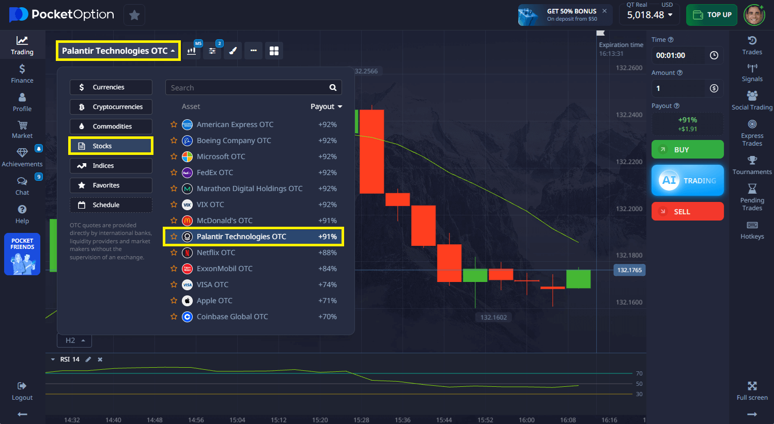Viewport: 774px width, 424px height.
Task: Open the chart type selector icon
Action: tap(192, 51)
